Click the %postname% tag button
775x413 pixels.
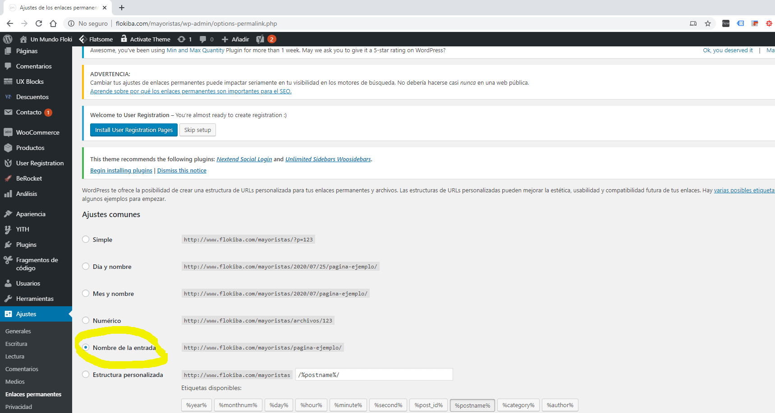point(472,405)
